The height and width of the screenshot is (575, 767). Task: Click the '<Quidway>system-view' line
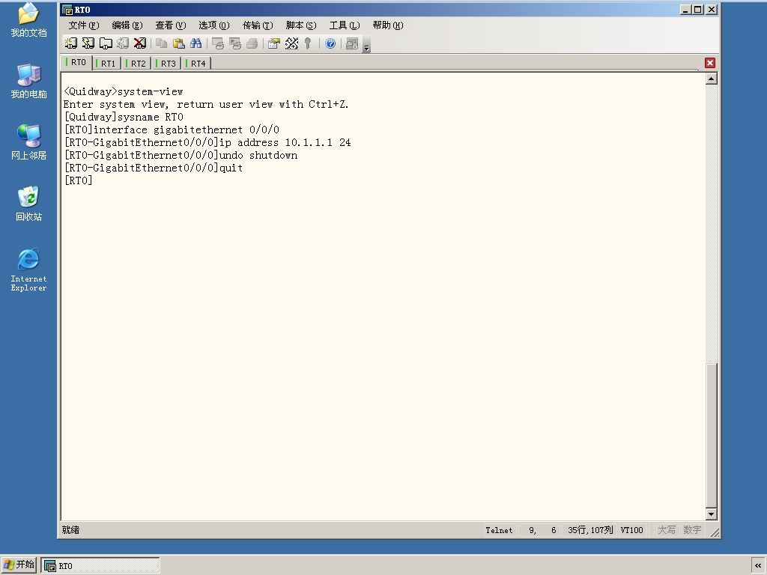click(x=124, y=91)
